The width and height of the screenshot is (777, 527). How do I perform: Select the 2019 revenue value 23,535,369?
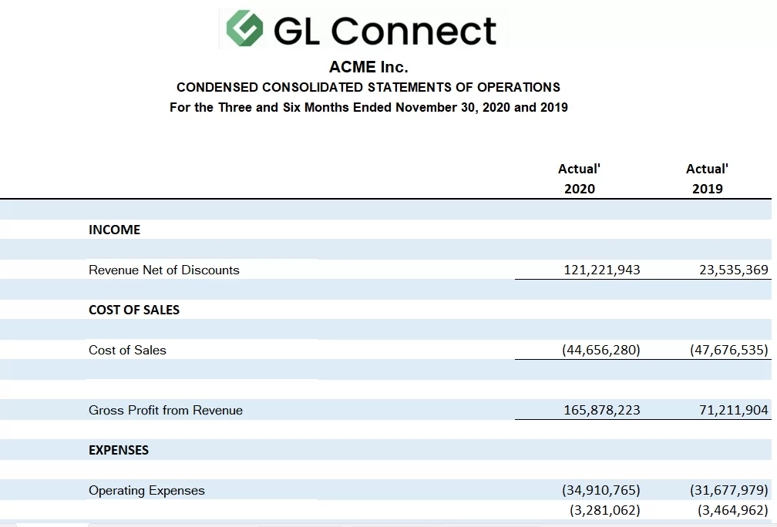pos(728,270)
